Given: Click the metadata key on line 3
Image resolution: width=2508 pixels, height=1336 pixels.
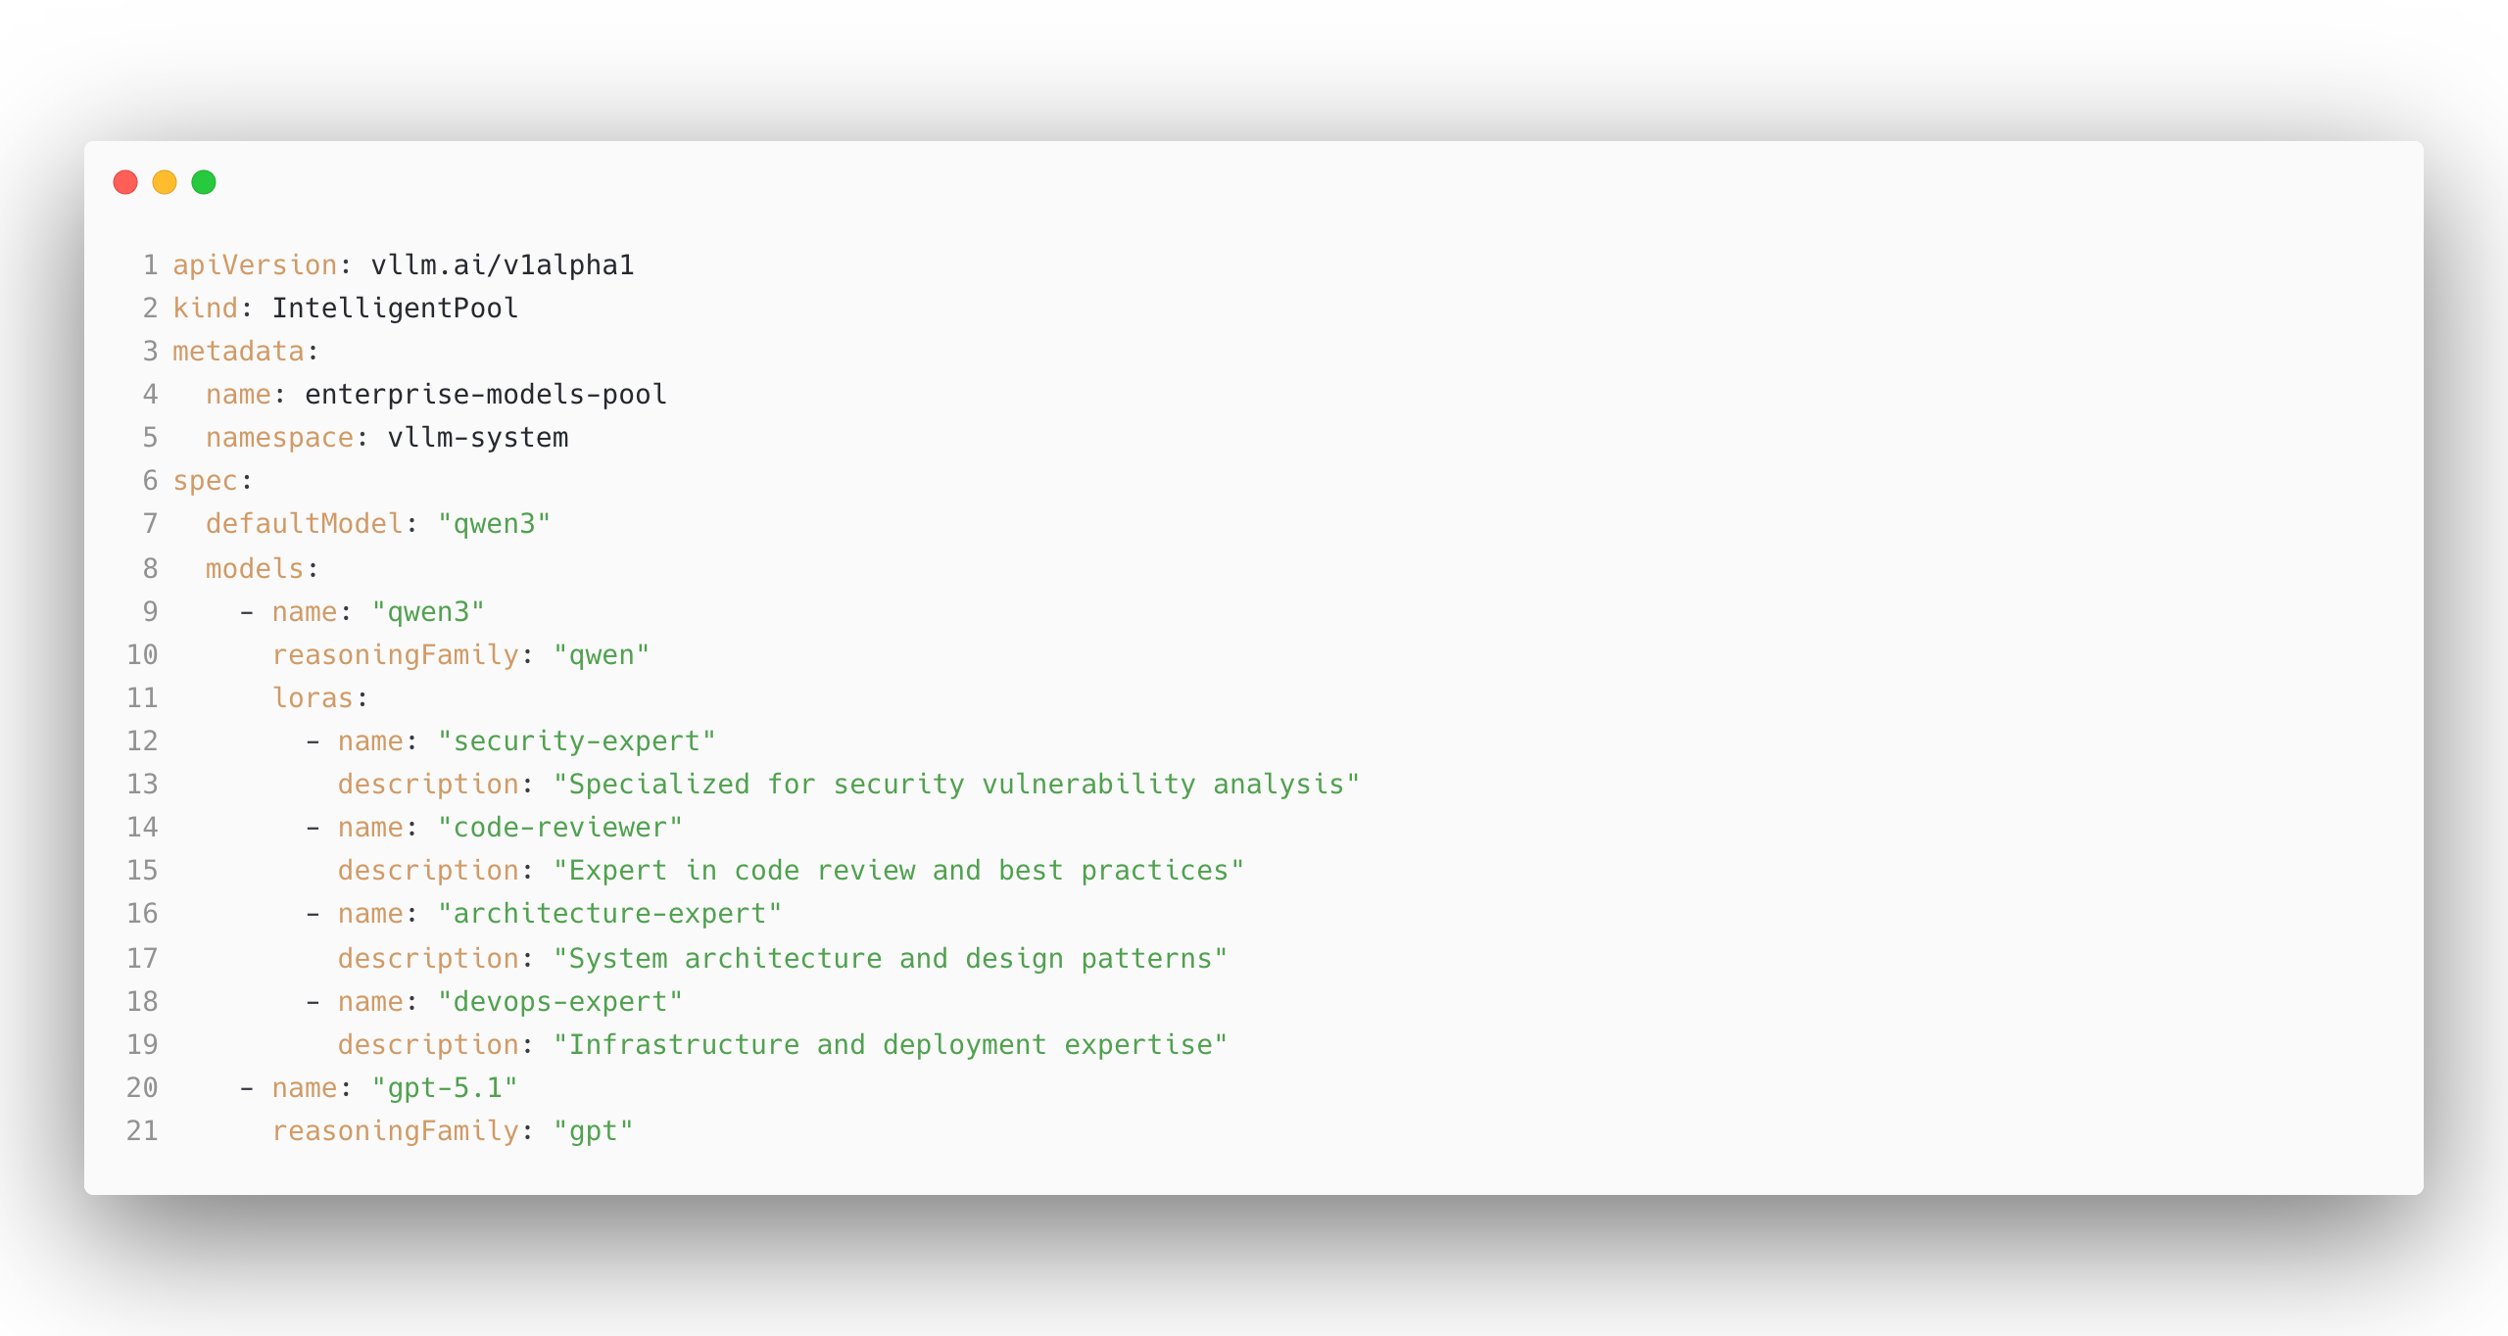Looking at the screenshot, I should point(238,352).
